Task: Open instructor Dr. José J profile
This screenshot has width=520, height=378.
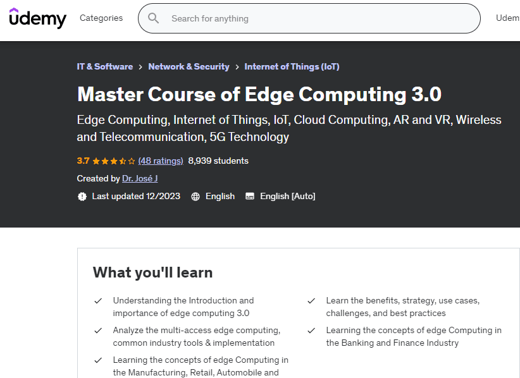Action: point(140,179)
